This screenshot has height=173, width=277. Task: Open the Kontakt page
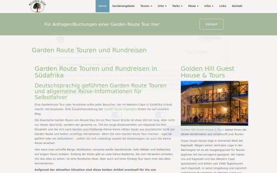pos(237,6)
